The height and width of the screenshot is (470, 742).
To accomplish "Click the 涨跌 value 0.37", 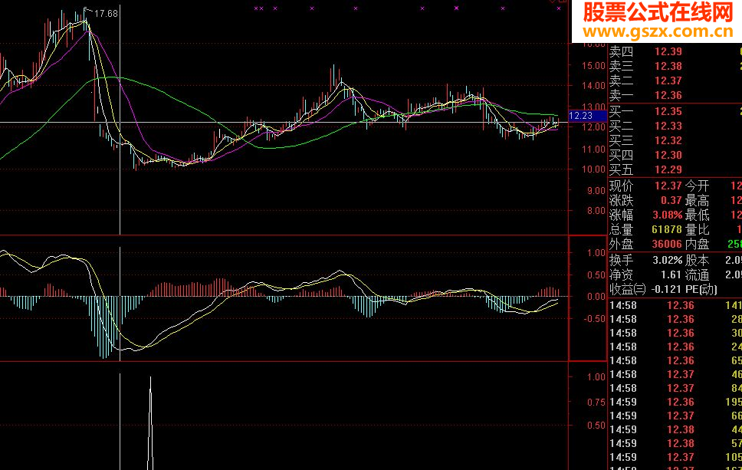I will [671, 201].
